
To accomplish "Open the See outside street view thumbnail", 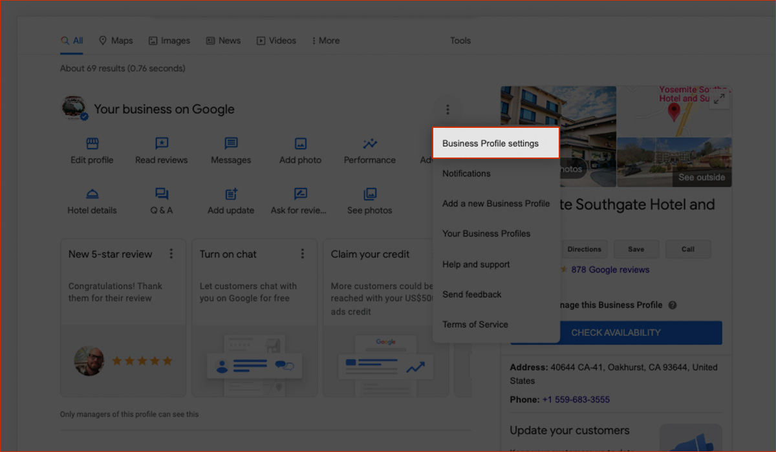I will point(674,162).
